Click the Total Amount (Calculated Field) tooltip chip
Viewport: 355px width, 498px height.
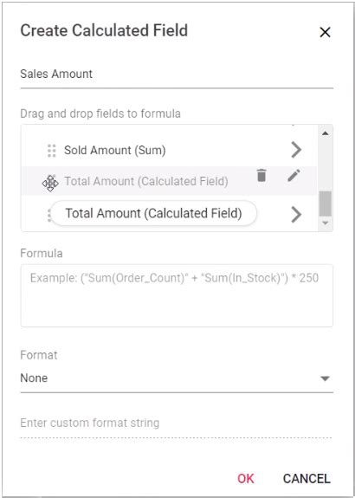(x=153, y=213)
